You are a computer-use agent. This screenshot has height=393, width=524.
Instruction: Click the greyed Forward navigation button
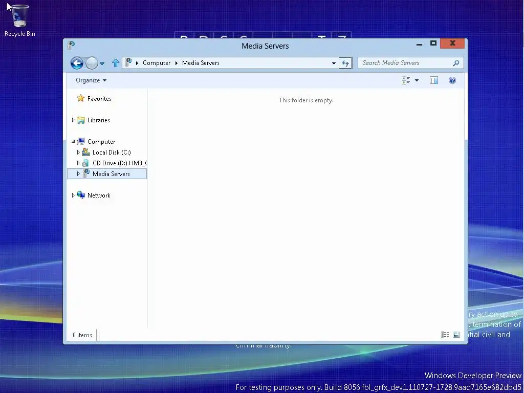pyautogui.click(x=92, y=63)
